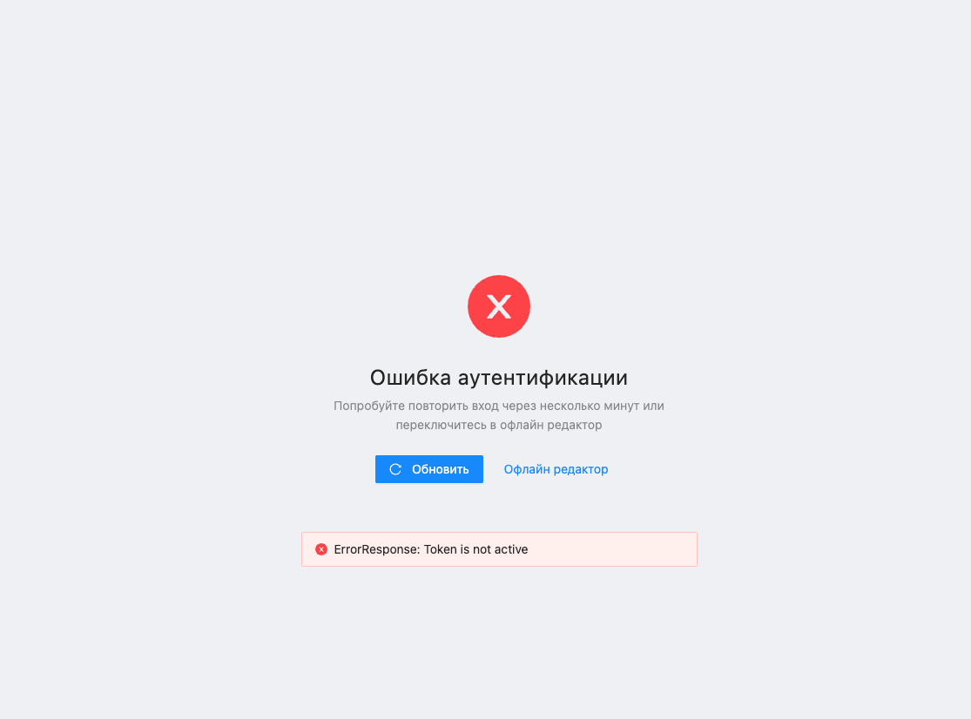971x719 pixels.
Task: Click 'несколько минут или' in the gray subtitle
Action: pyautogui.click(x=601, y=406)
